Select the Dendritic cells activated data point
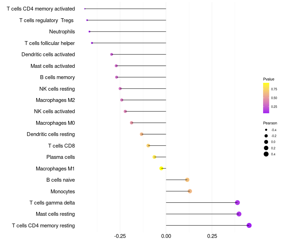Screen dimensions: 281x246 click(x=112, y=54)
